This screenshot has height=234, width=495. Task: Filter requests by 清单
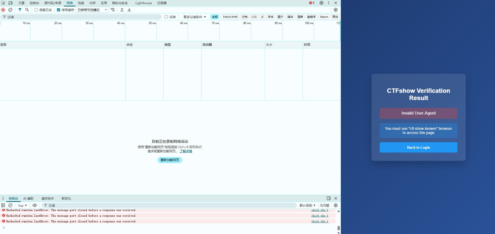(300, 17)
